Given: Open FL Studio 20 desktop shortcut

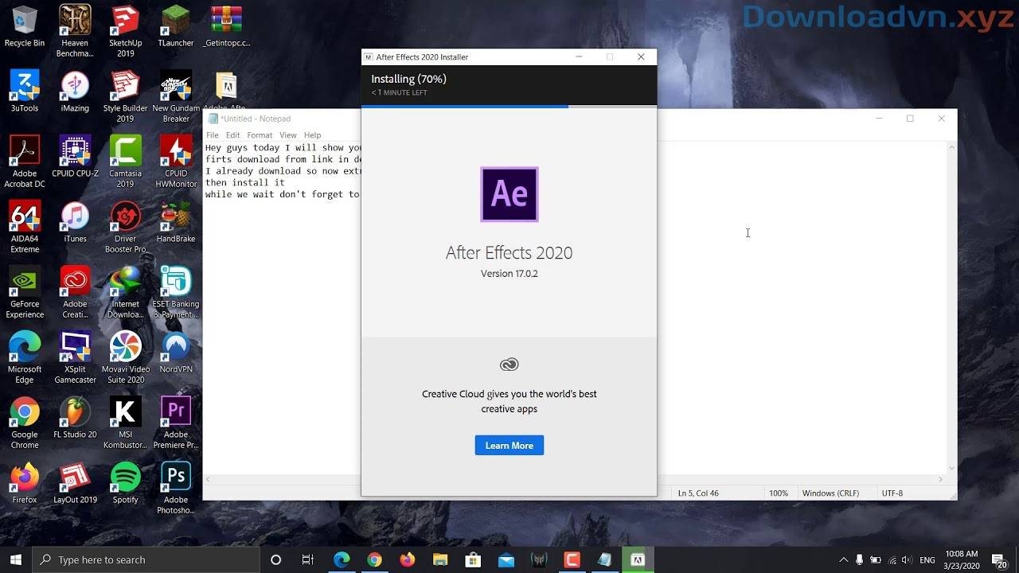Looking at the screenshot, I should click(75, 418).
